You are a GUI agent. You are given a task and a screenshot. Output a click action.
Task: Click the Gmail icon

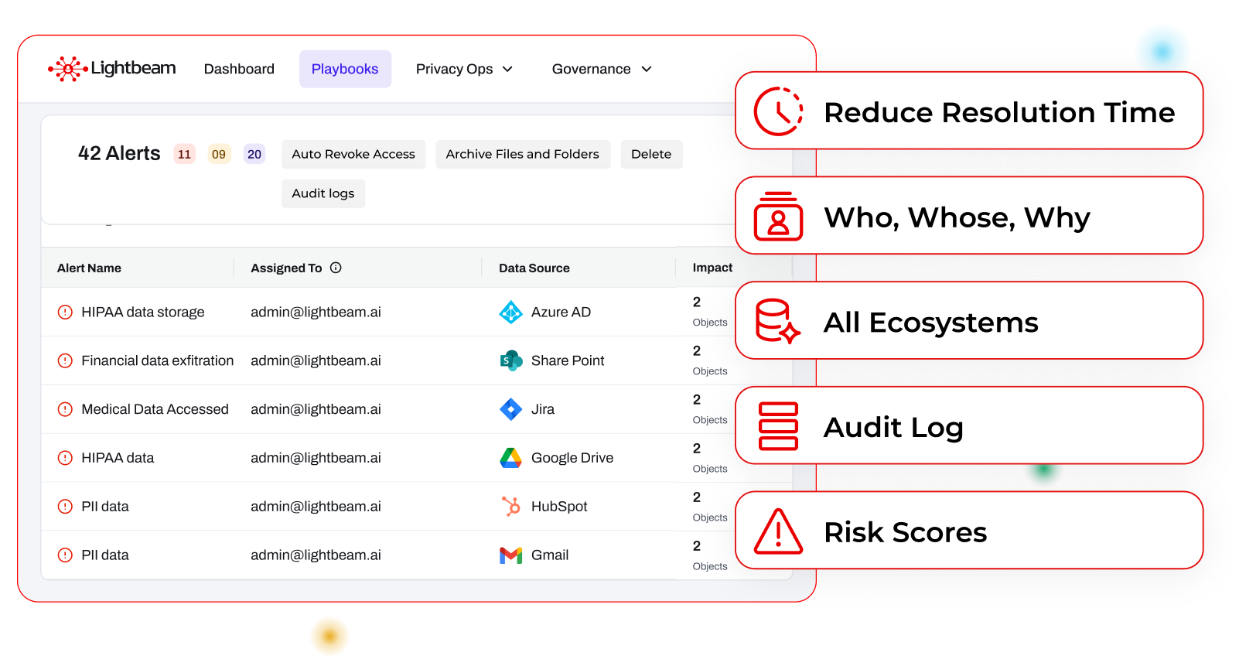[510, 555]
